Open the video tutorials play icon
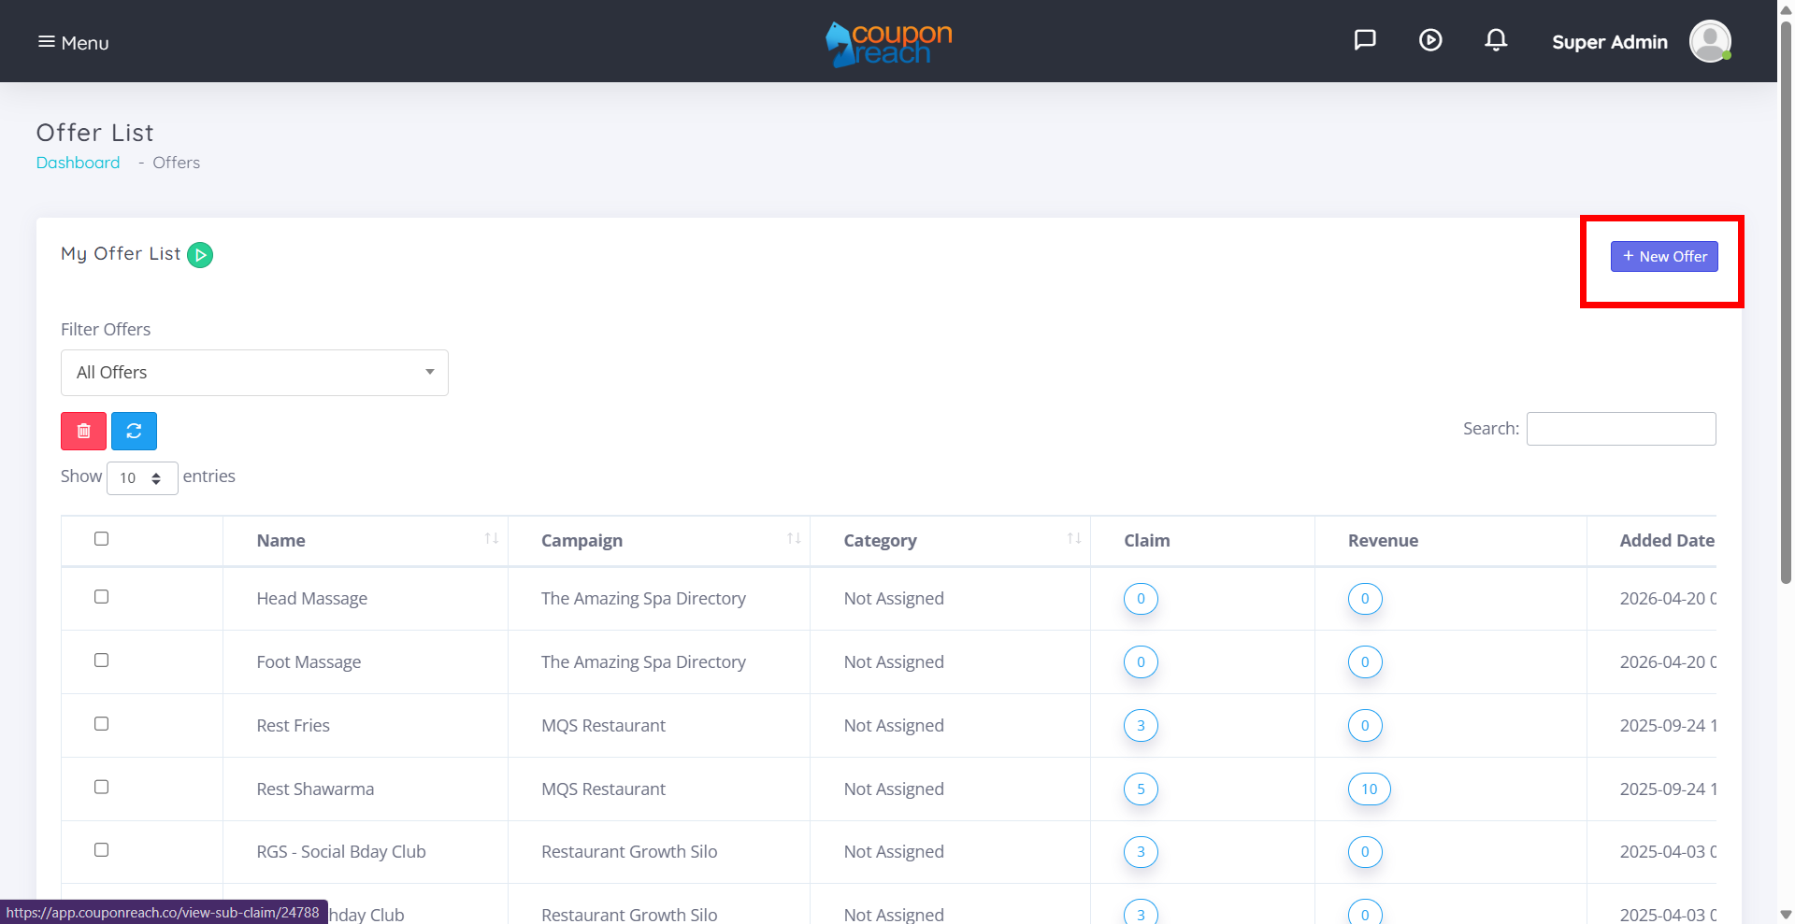Viewport: 1795px width, 924px height. (x=1430, y=40)
